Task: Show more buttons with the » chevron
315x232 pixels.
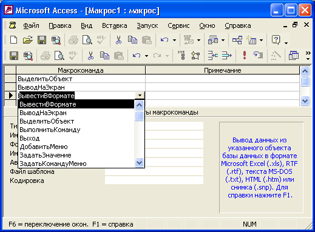Action: pyautogui.click(x=308, y=55)
